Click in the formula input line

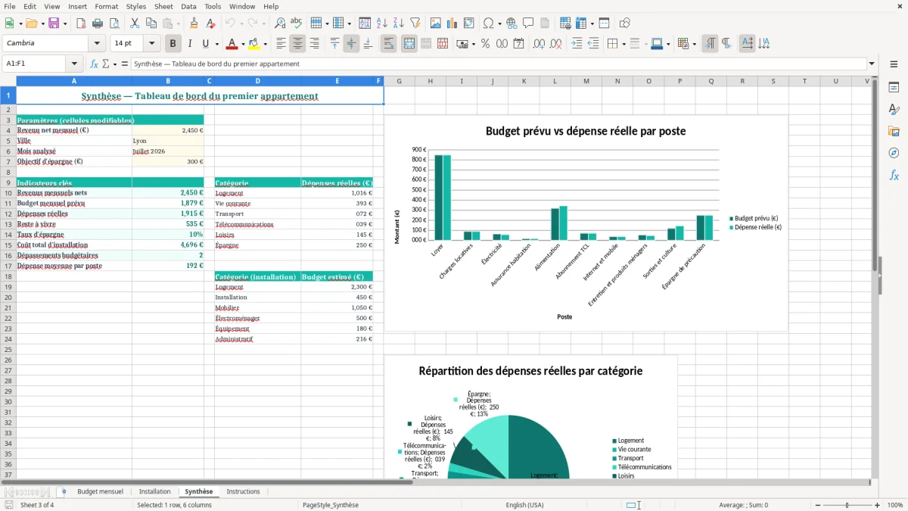coord(498,64)
